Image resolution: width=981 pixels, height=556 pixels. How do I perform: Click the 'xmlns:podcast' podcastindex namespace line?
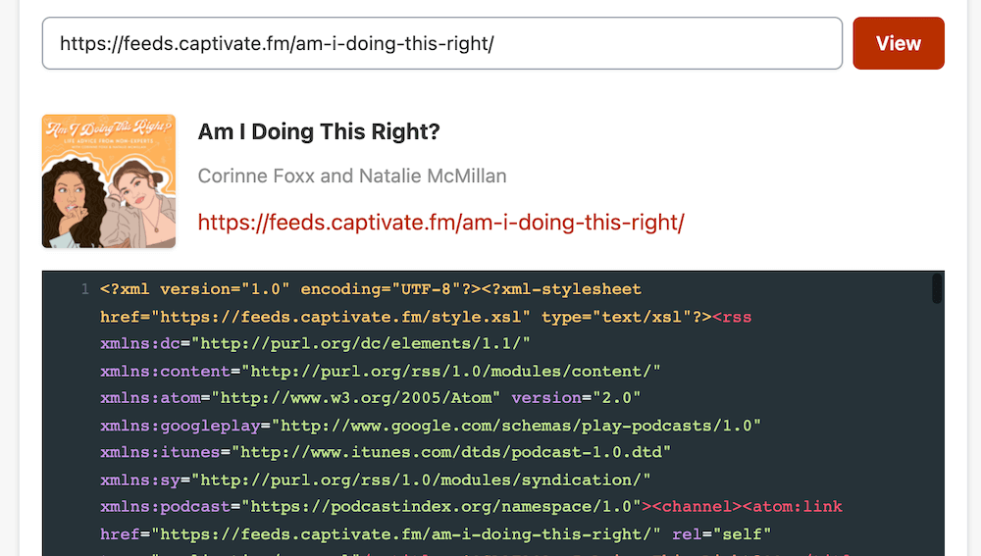tap(471, 507)
